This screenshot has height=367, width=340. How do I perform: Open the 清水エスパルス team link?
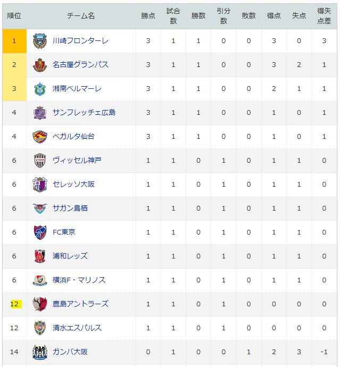77,328
